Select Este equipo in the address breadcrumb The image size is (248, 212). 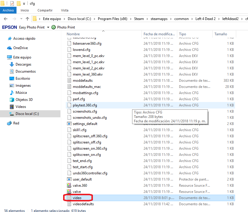(x=52, y=19)
